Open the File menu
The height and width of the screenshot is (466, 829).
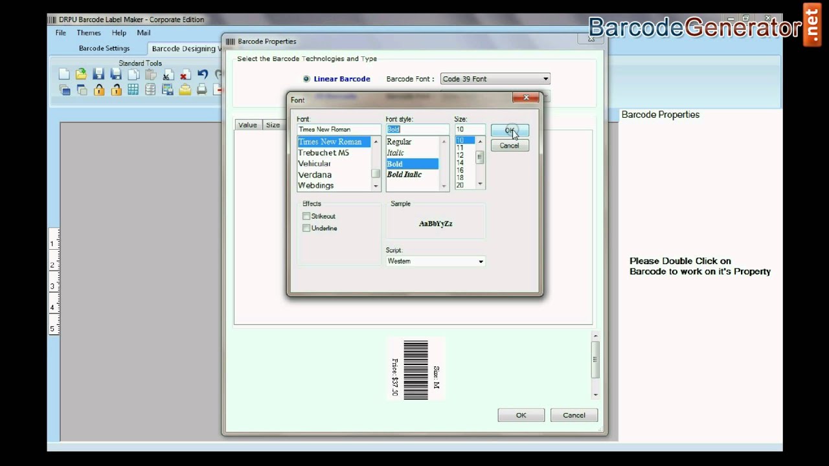coord(60,33)
